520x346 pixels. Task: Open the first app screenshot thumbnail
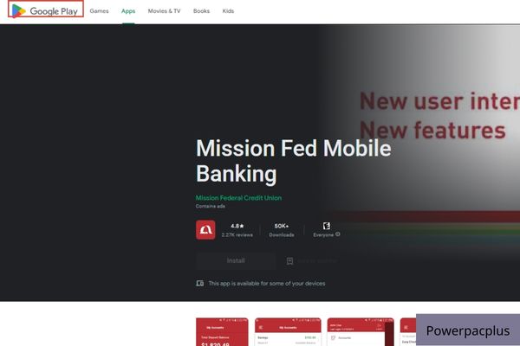pyautogui.click(x=222, y=332)
